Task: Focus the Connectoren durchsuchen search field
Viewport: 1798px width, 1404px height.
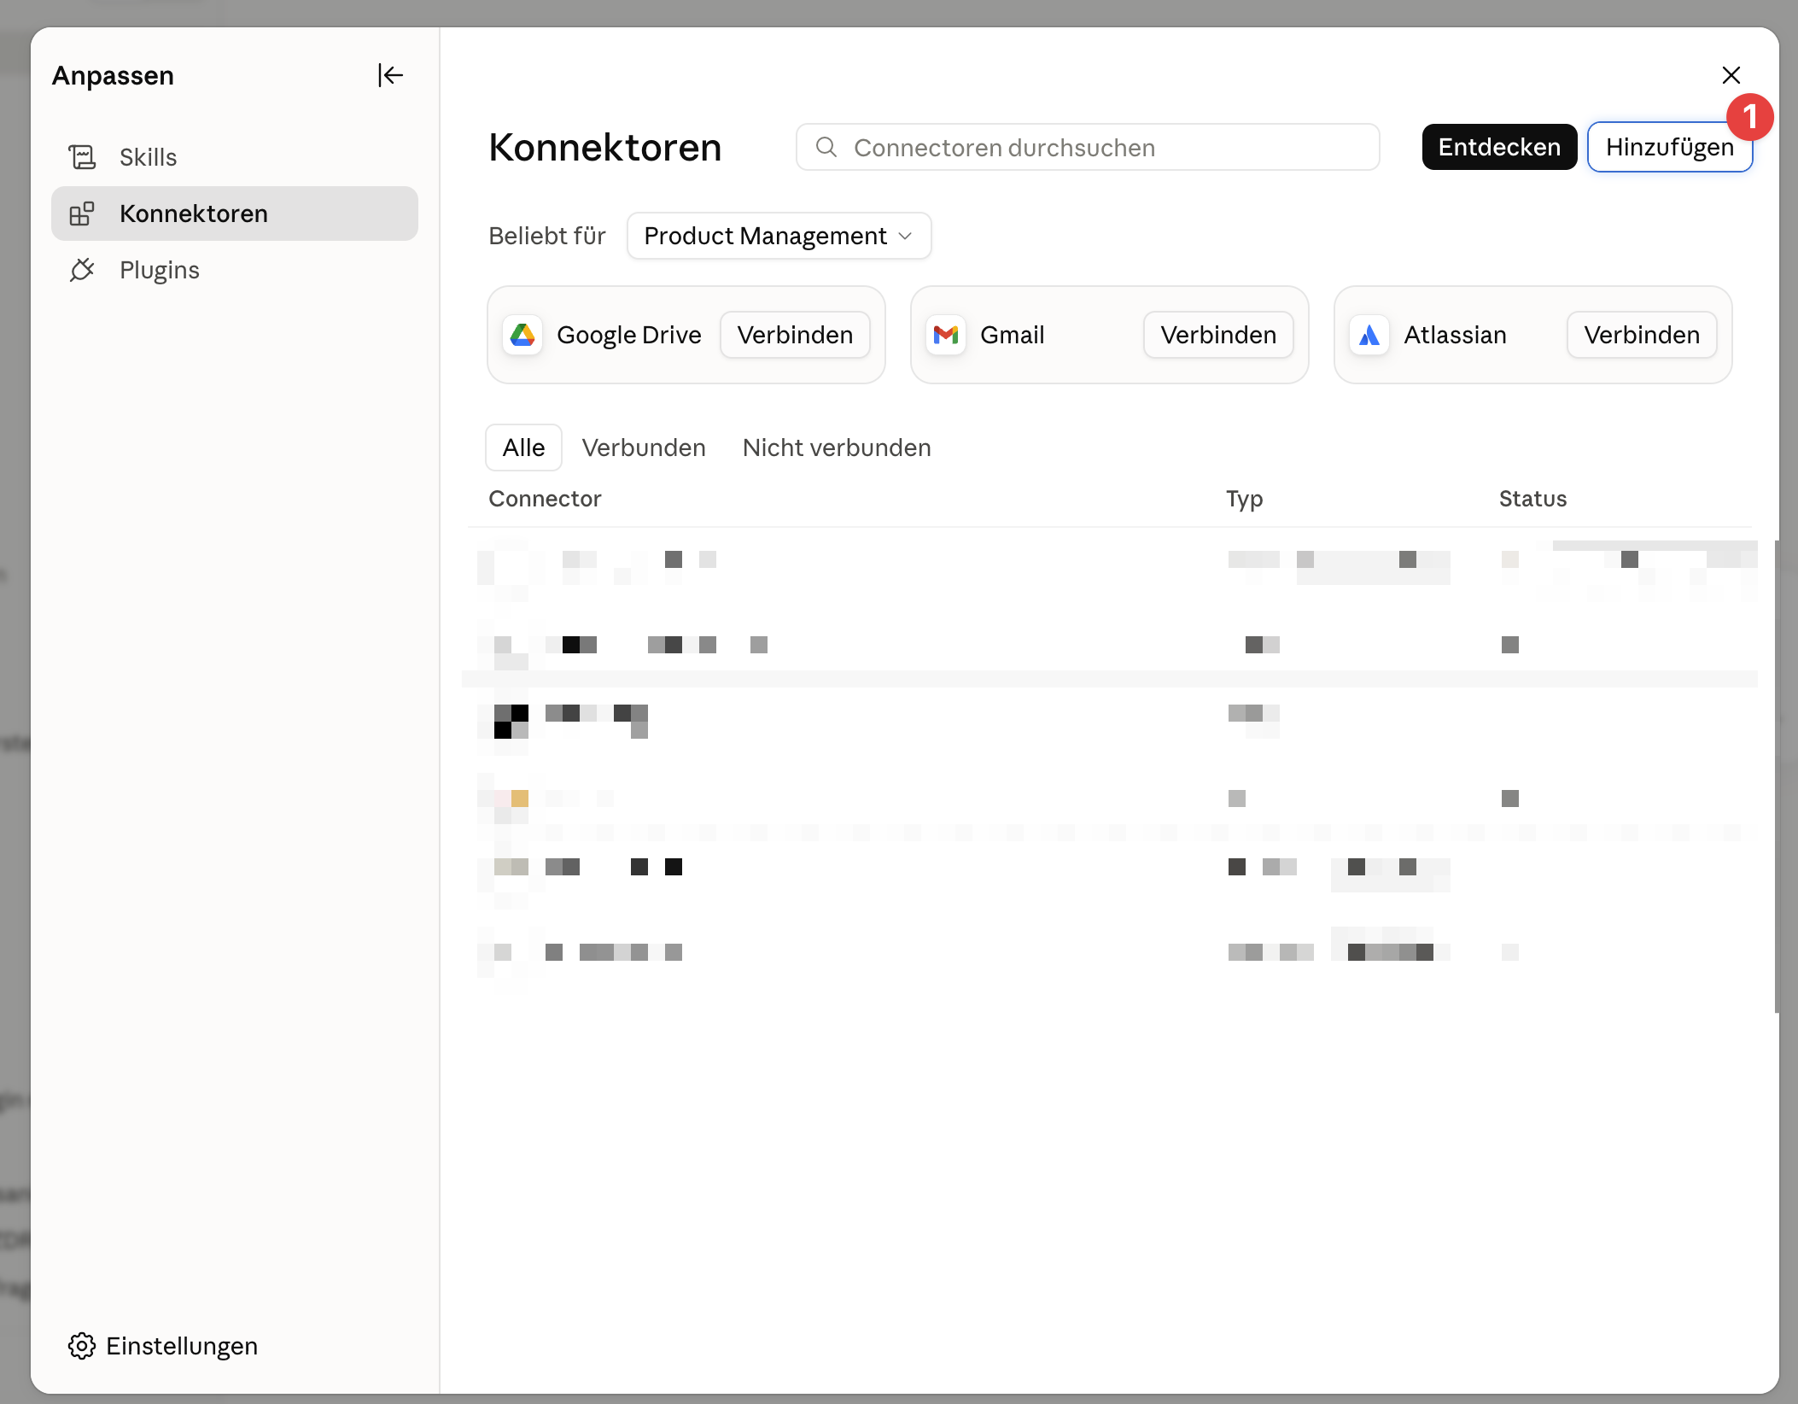Action: click(1088, 147)
